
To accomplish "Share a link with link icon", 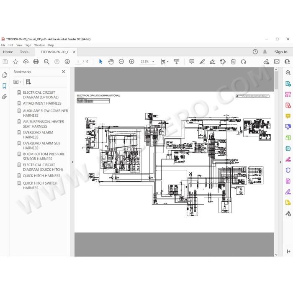I will click(x=266, y=62).
